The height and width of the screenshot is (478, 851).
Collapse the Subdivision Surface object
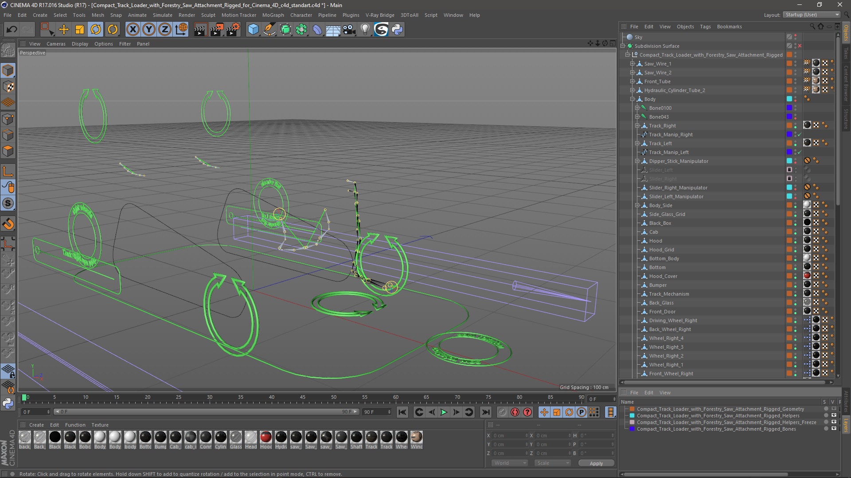(623, 46)
